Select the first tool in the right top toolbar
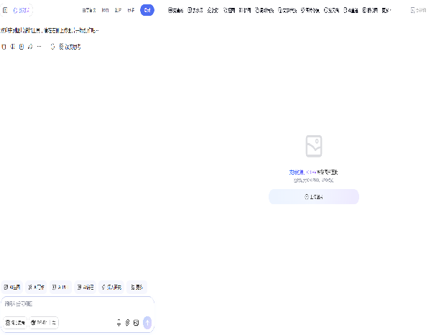 pos(175,11)
